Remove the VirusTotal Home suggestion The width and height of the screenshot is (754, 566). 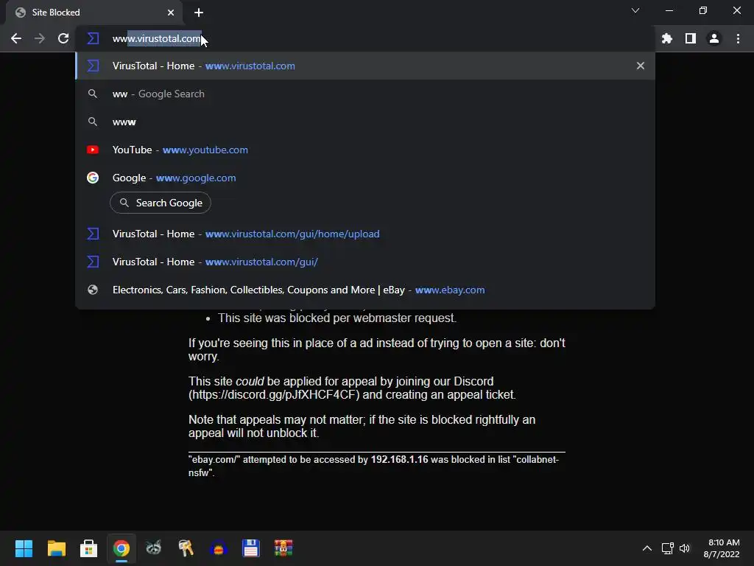(641, 66)
